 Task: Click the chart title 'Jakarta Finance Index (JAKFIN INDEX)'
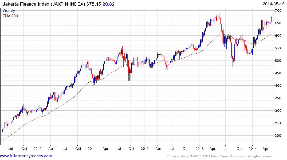(44, 4)
